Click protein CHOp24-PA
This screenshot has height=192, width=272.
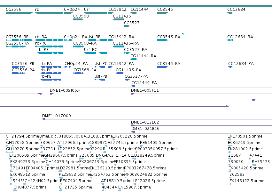tap(68, 67)
